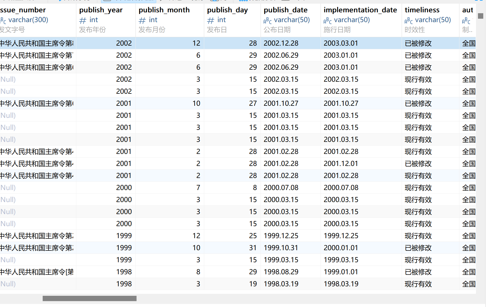Select the publish_year column header
490x307 pixels.
tap(106, 20)
